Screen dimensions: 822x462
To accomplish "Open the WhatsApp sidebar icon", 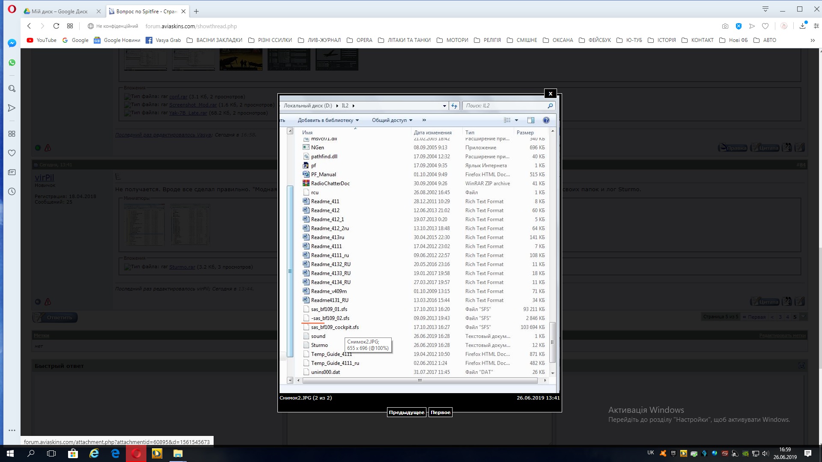I will [12, 62].
